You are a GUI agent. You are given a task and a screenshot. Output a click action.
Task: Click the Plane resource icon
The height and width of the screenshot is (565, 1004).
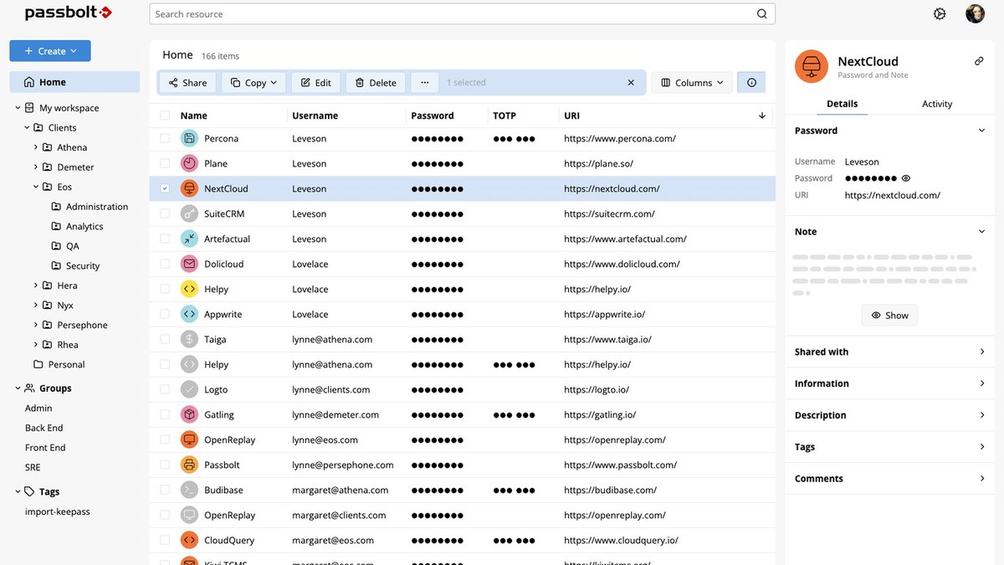click(189, 163)
